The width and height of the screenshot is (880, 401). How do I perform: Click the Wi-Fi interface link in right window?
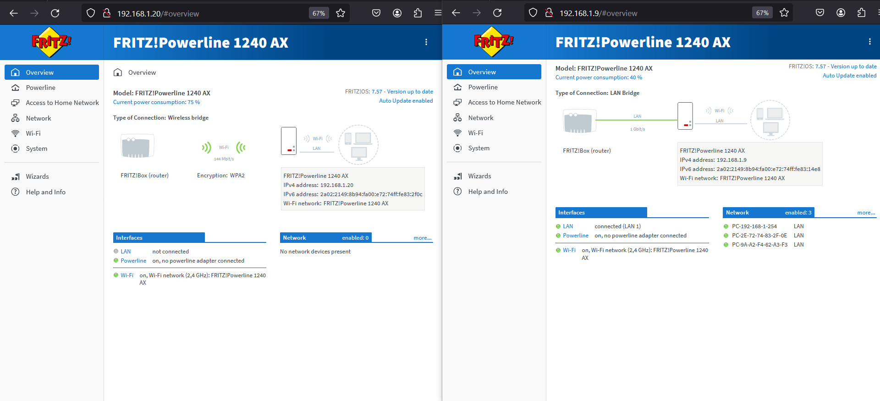point(569,250)
